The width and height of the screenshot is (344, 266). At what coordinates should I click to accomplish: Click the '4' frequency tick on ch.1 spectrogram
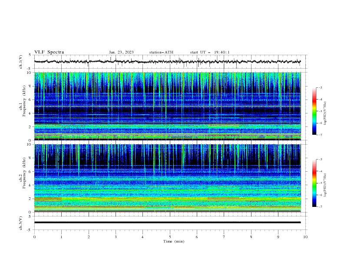pos(30,113)
